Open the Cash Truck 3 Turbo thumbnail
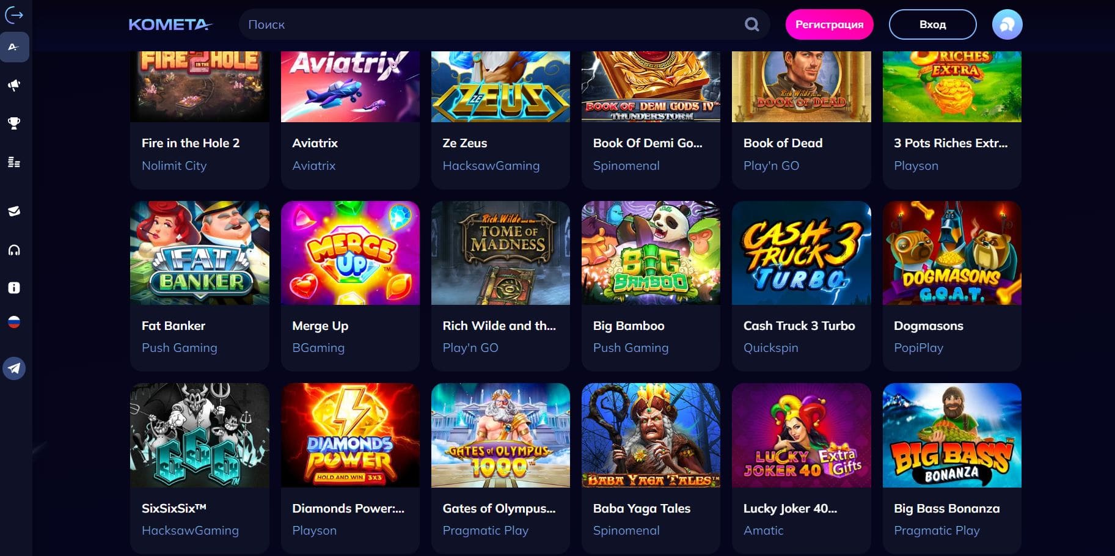The height and width of the screenshot is (556, 1115). click(802, 253)
